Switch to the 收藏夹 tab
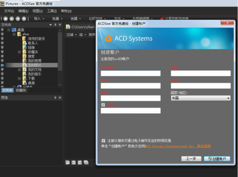This screenshot has height=177, width=238. pyautogui.click(x=21, y=90)
